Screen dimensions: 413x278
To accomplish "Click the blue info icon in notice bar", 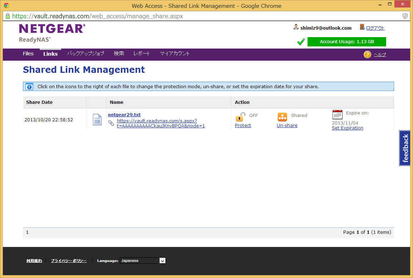I will [x=29, y=87].
